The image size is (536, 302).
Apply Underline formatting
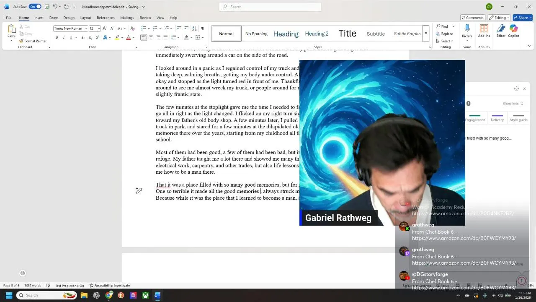(71, 37)
